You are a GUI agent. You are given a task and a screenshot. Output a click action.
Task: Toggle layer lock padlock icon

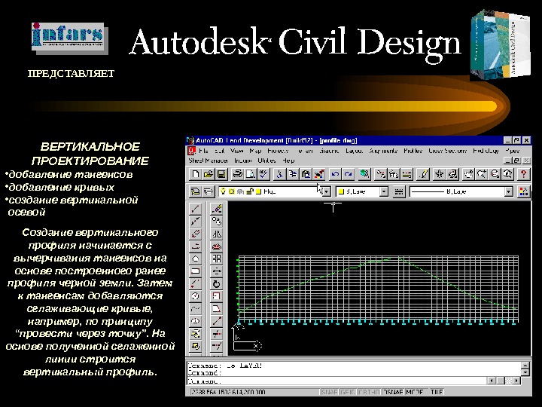(x=250, y=191)
